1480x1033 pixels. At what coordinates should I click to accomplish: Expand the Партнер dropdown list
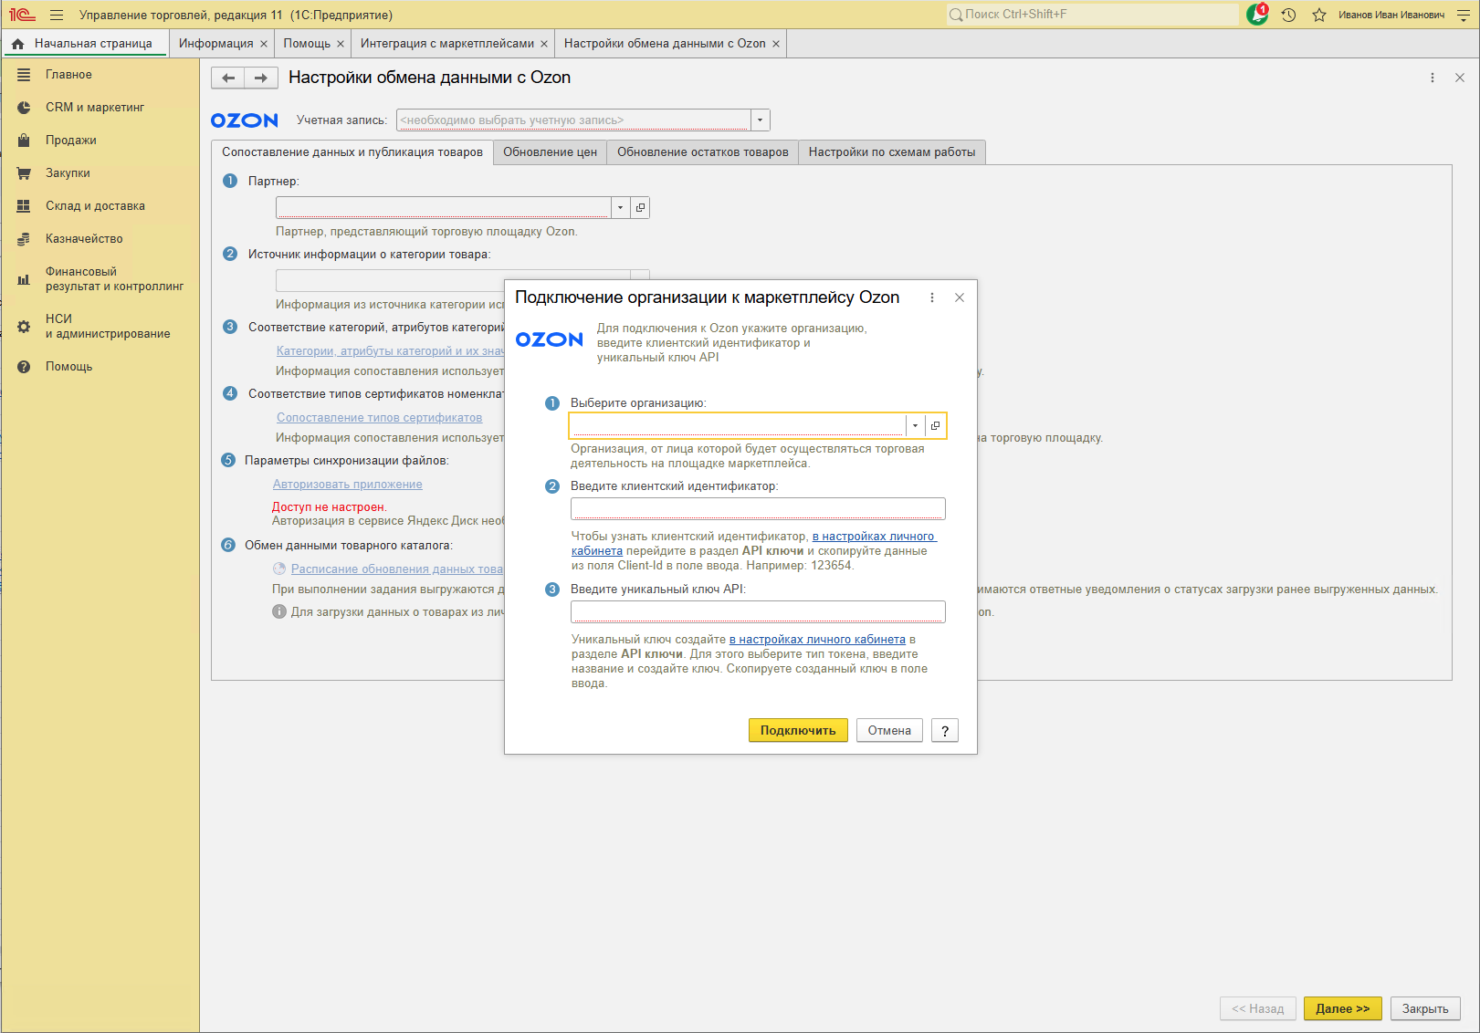click(620, 208)
